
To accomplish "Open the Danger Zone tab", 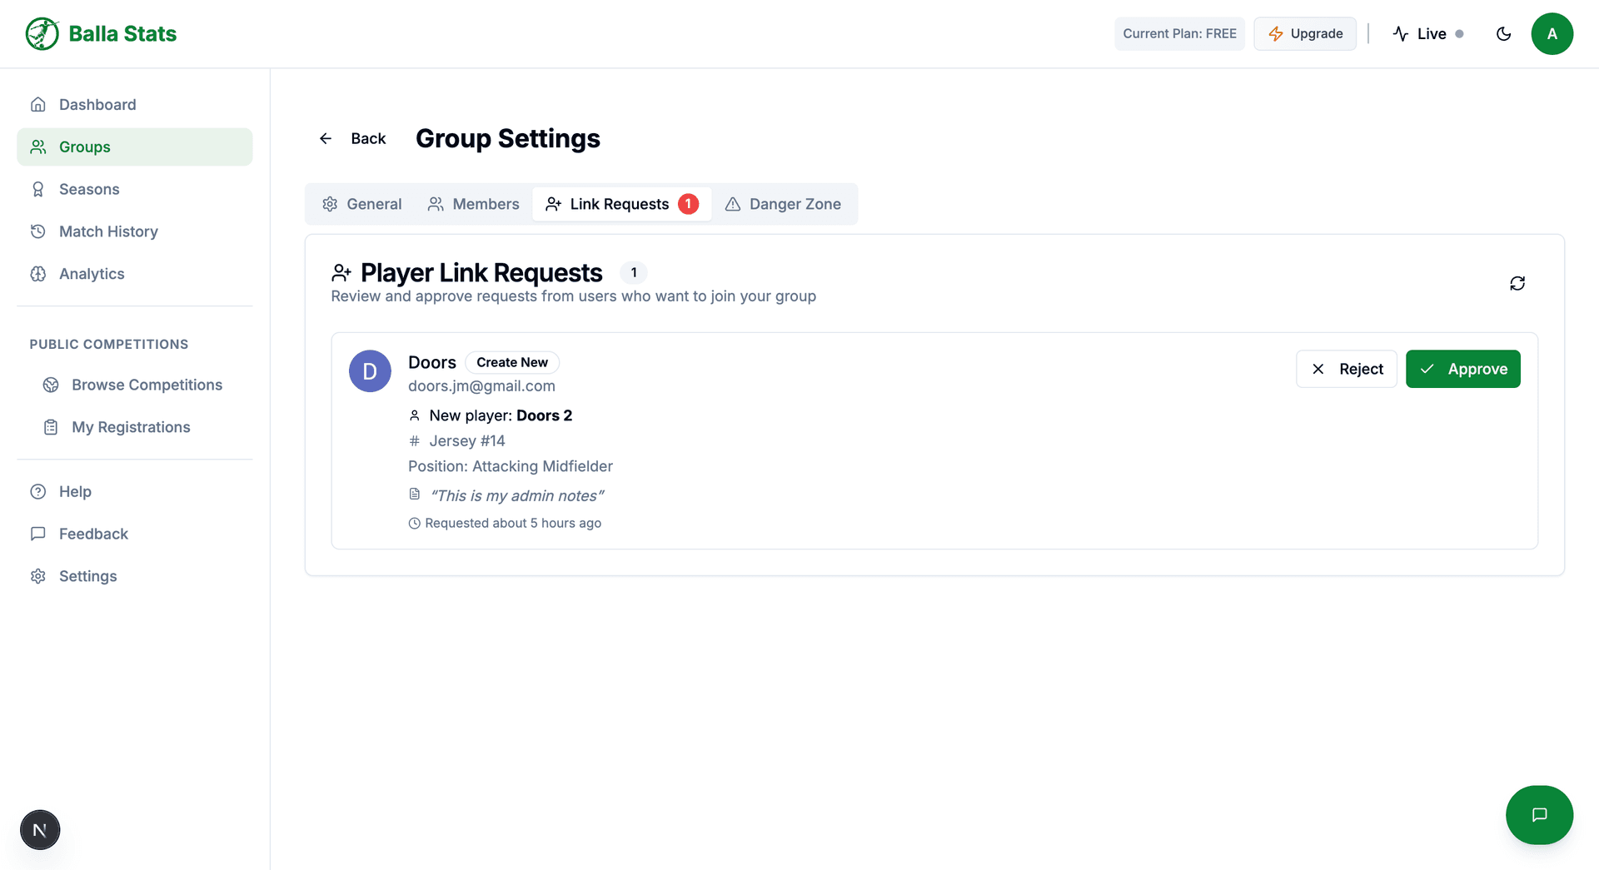I will tap(783, 204).
